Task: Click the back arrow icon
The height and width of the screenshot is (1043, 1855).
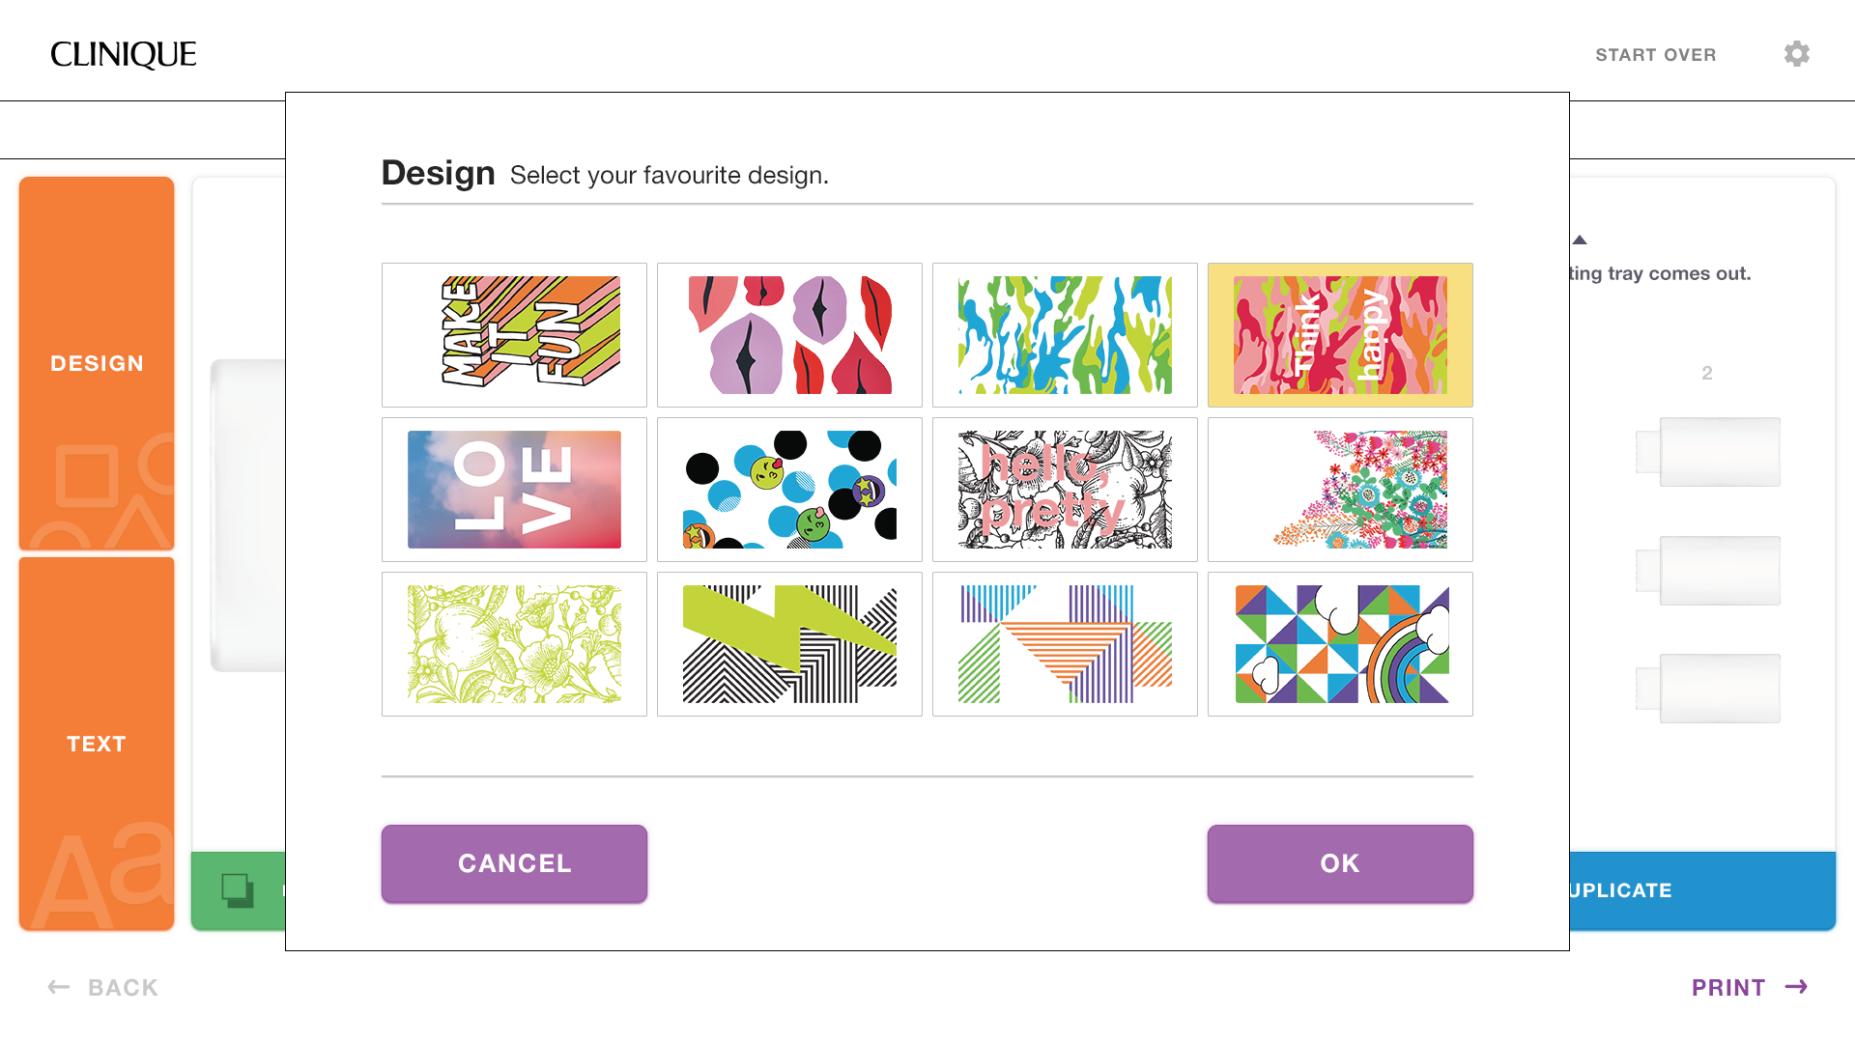Action: [59, 987]
